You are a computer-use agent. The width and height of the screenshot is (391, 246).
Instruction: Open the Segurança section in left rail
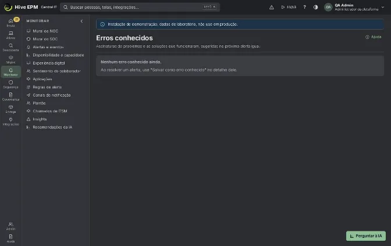point(10,84)
